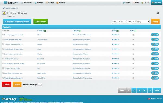Screen dimensions: 163x103
Task: Check the box for 'This place was wonderful'
Action: pyautogui.click(x=3, y=68)
